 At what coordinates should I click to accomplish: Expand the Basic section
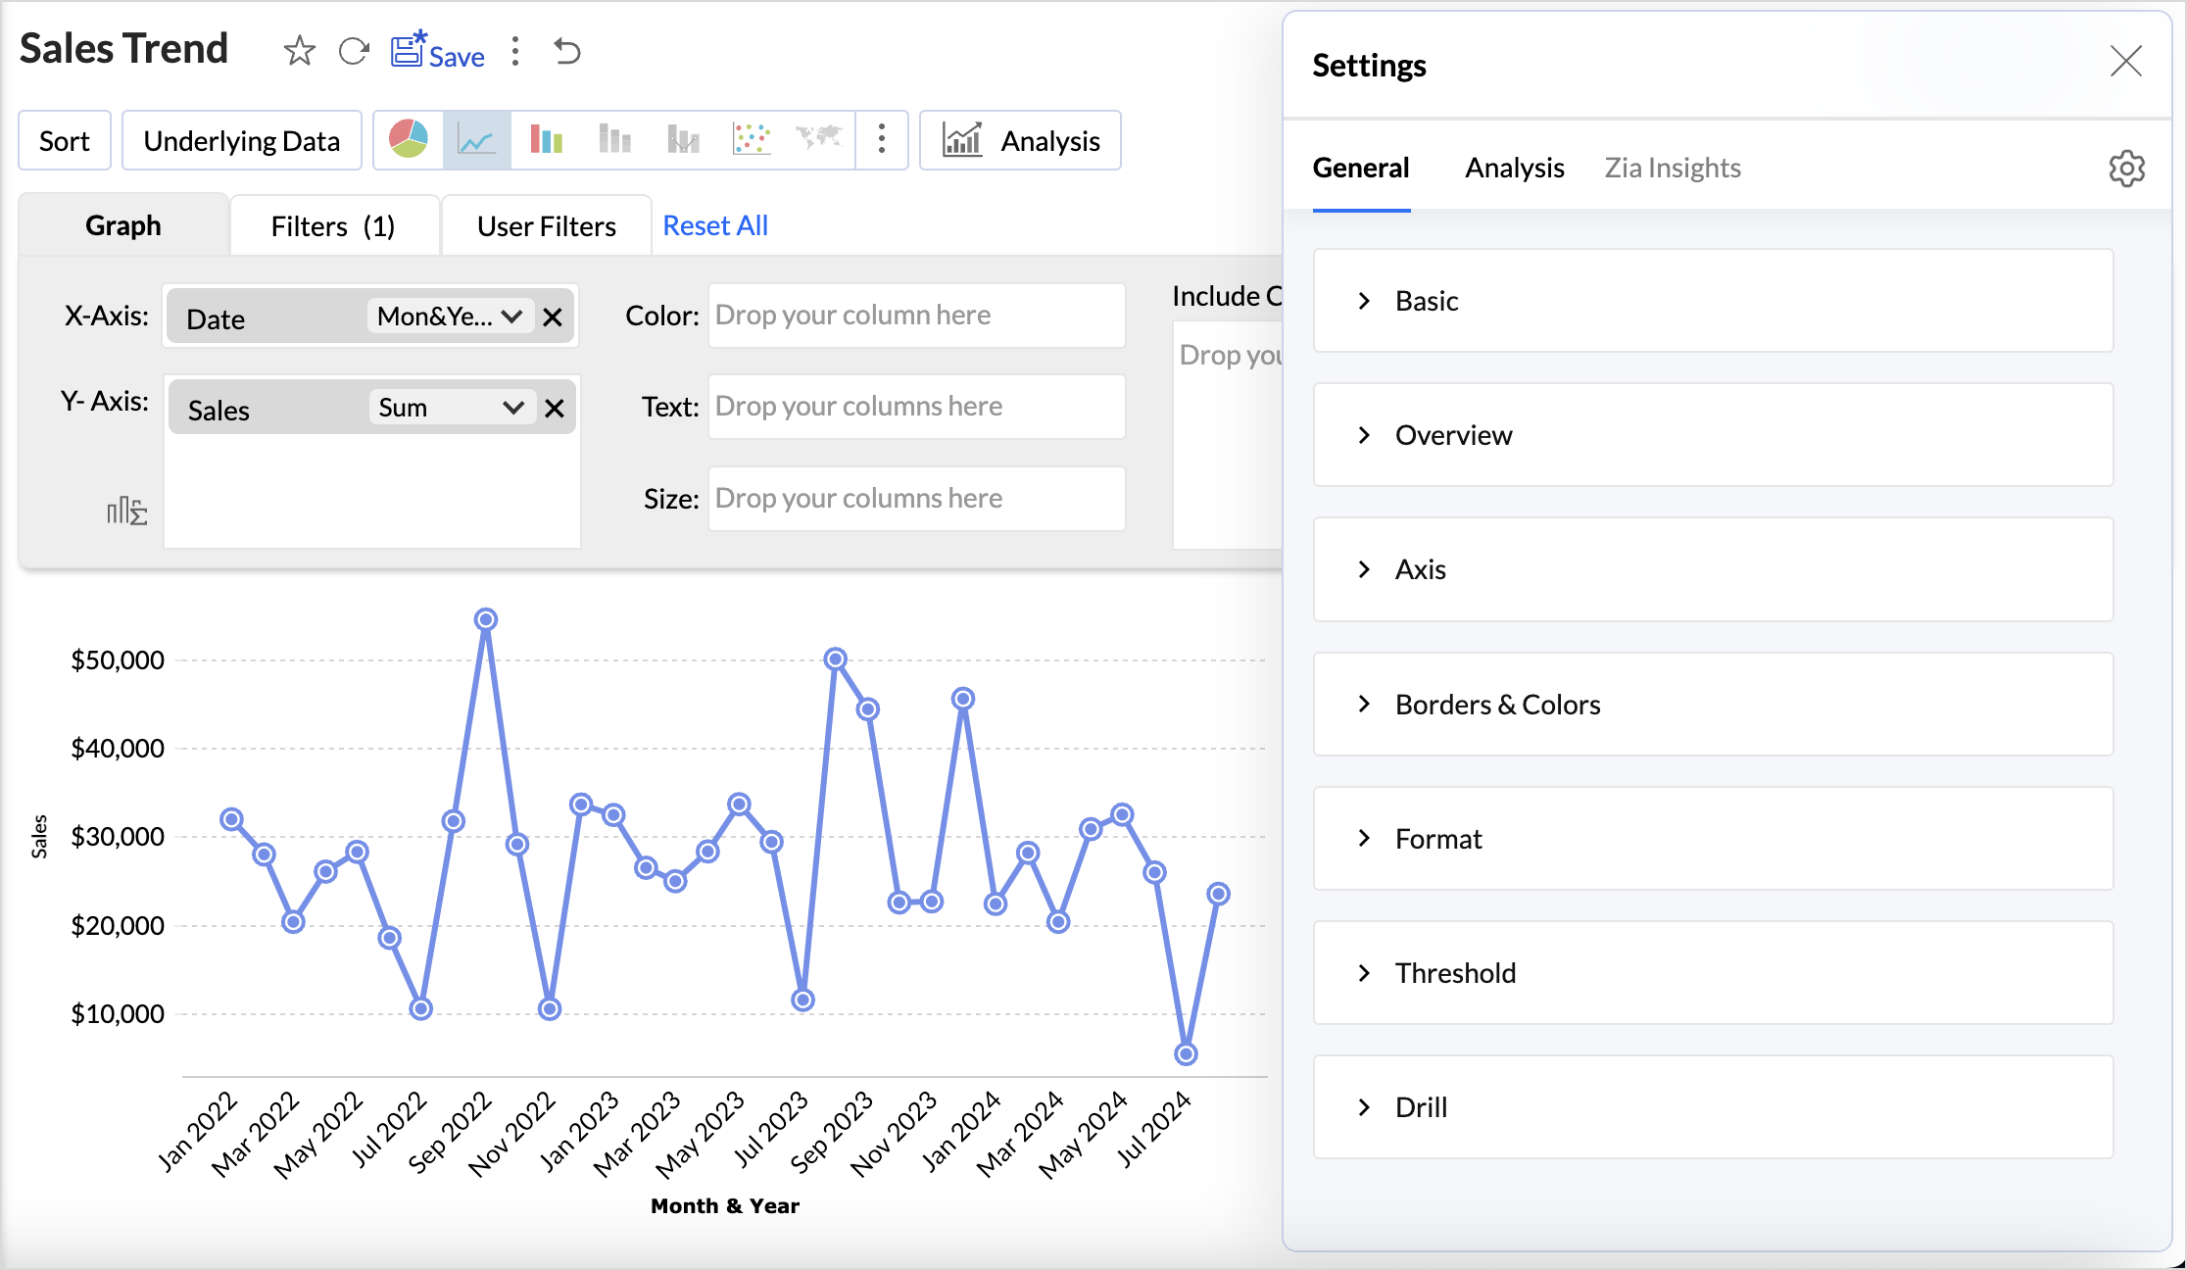pos(1714,301)
